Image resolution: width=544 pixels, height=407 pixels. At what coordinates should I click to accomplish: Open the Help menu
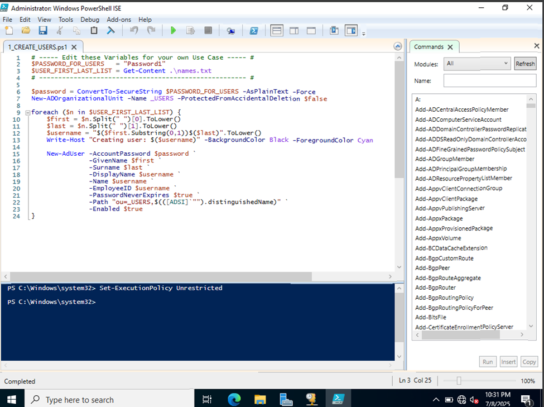[145, 20]
